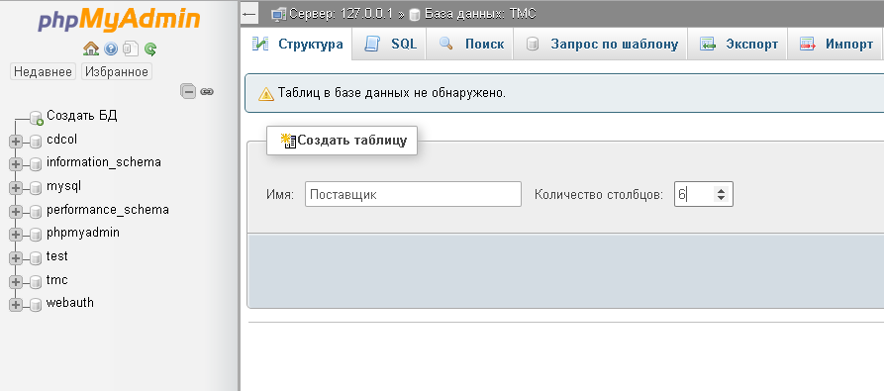The image size is (884, 391).
Task: Open the Импорт tab
Action: [835, 44]
